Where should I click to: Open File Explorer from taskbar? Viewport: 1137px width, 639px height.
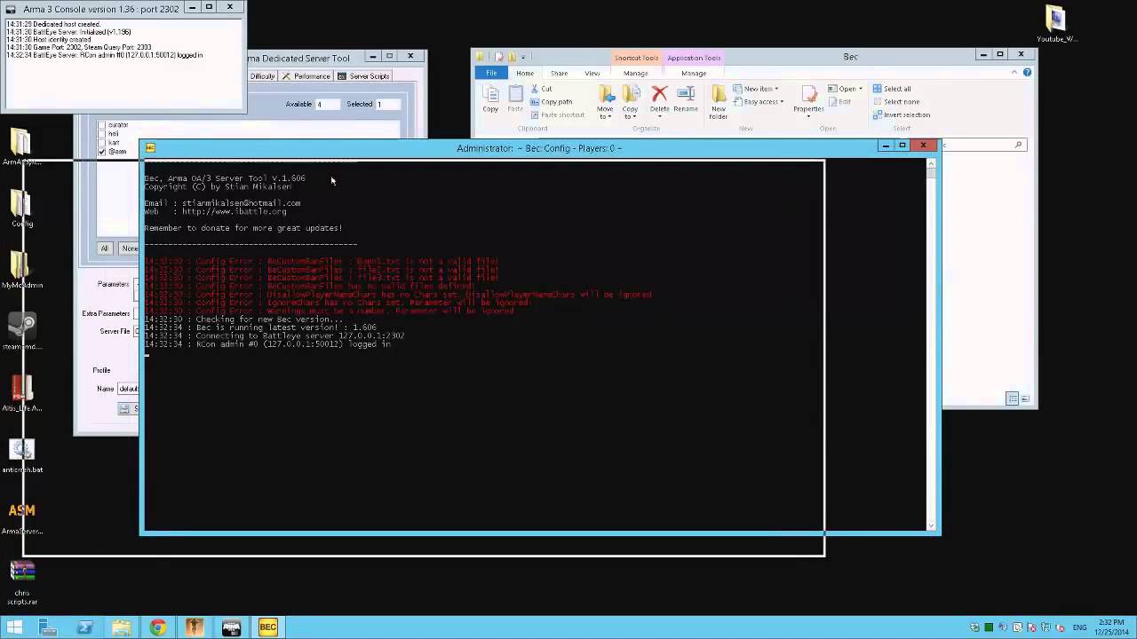[122, 627]
